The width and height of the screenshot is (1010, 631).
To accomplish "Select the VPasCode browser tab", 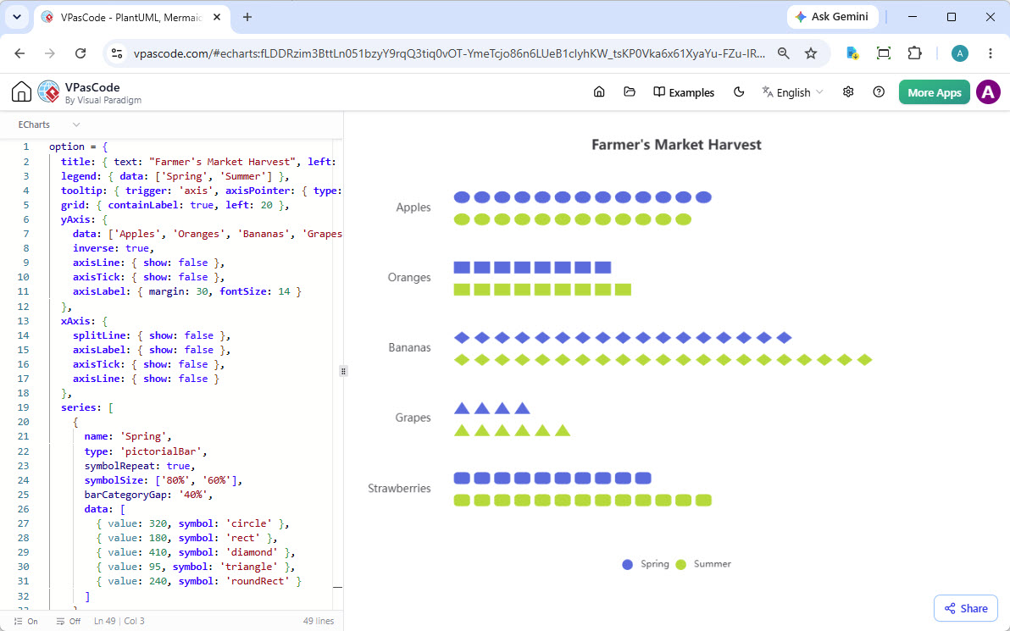I will click(130, 18).
